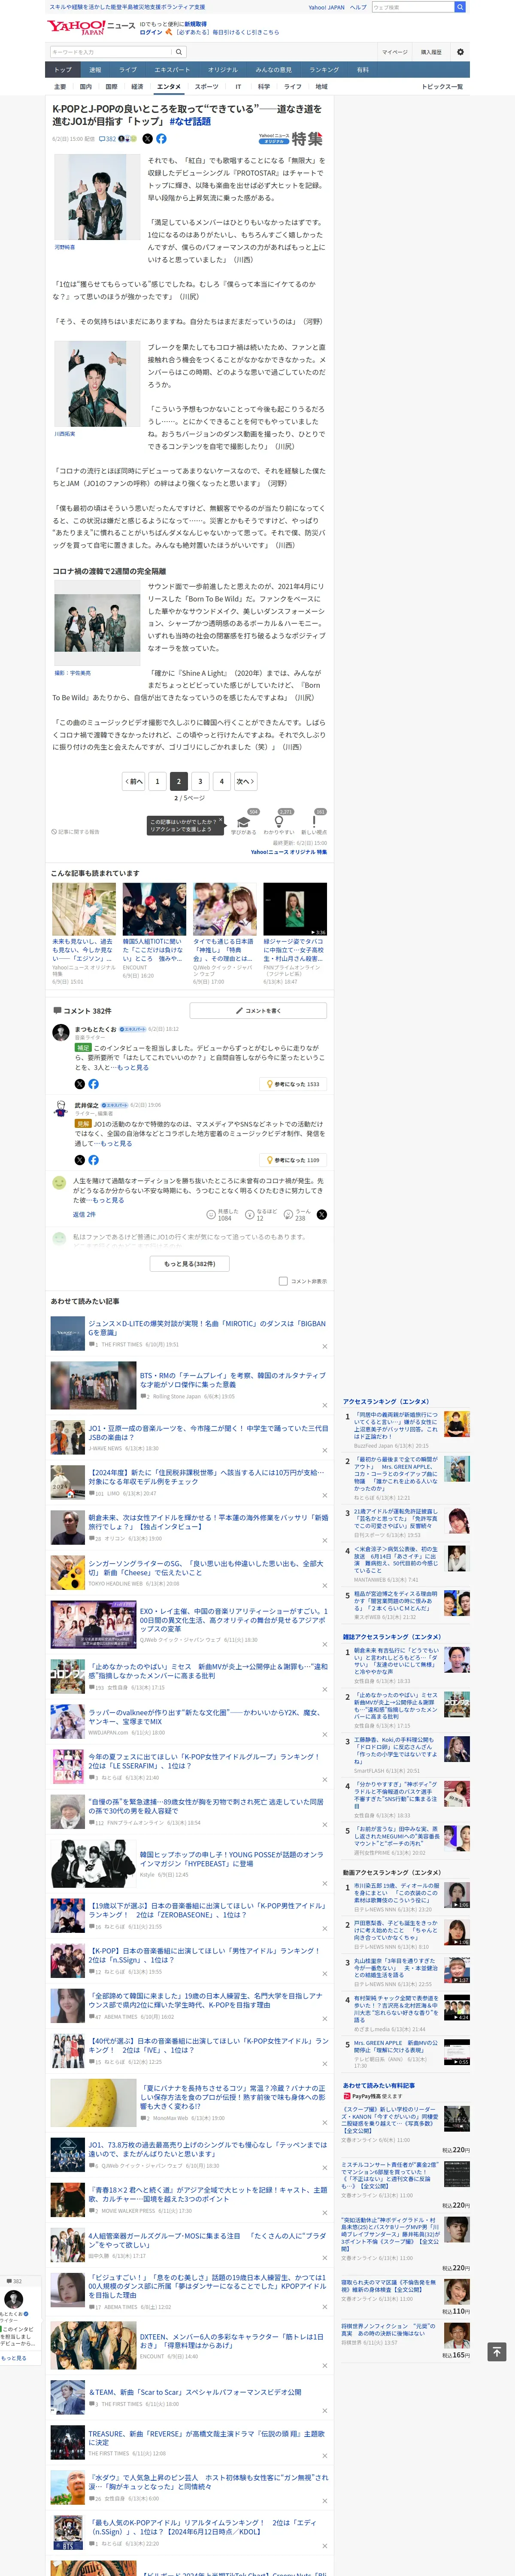515x2576 pixels.
Task: Select the 速報 navigation tab
Action: (x=95, y=70)
